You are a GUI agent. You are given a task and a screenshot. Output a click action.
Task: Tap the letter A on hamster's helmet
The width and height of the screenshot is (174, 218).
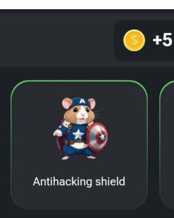coord(82,101)
